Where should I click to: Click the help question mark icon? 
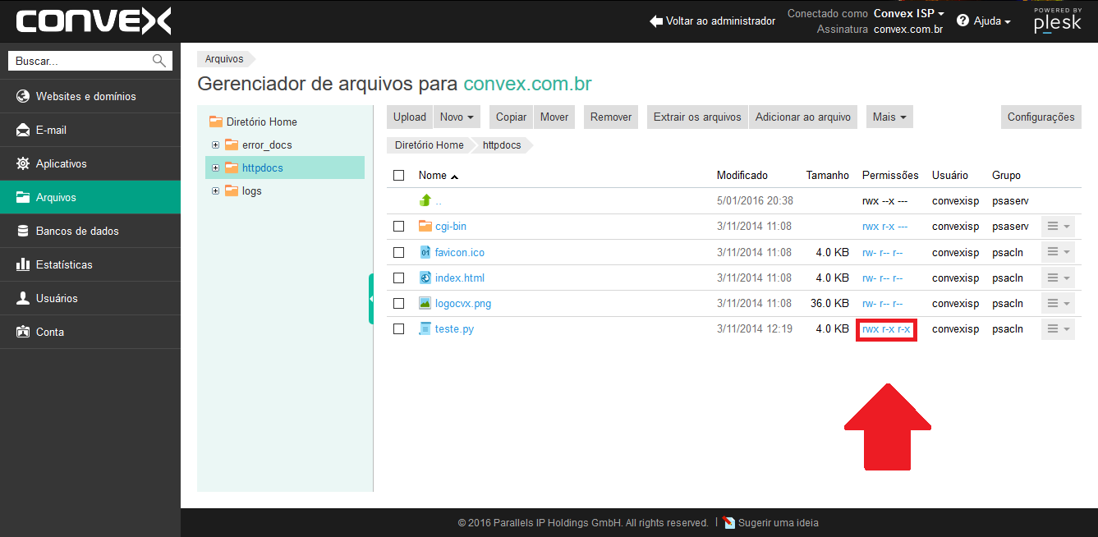(x=962, y=21)
